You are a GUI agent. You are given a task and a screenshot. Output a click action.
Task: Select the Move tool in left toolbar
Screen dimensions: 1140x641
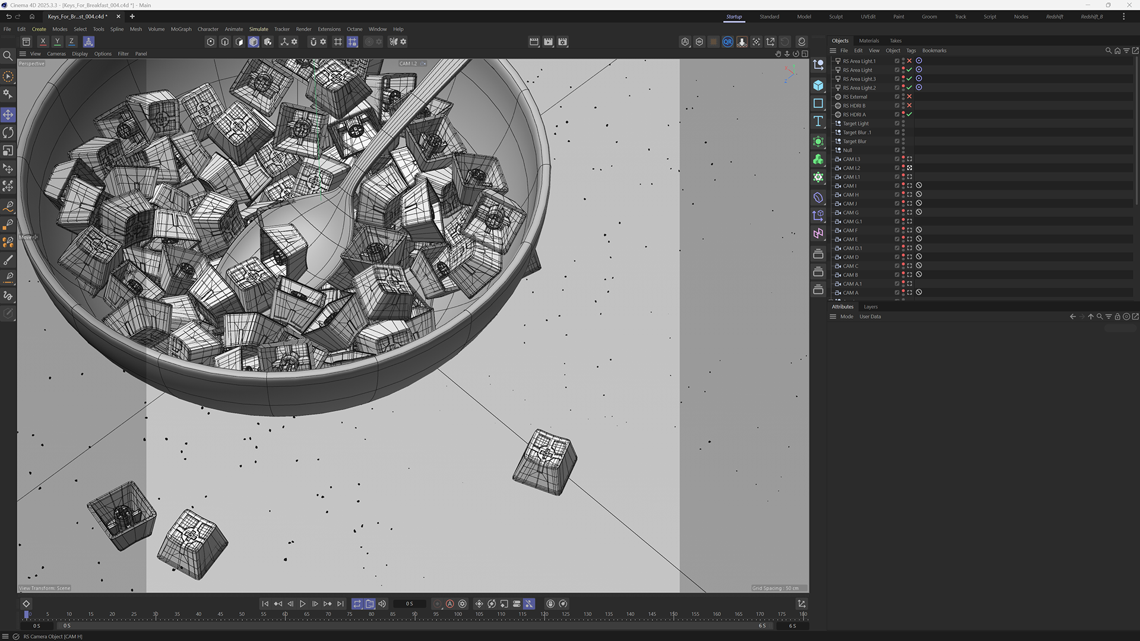(x=8, y=115)
